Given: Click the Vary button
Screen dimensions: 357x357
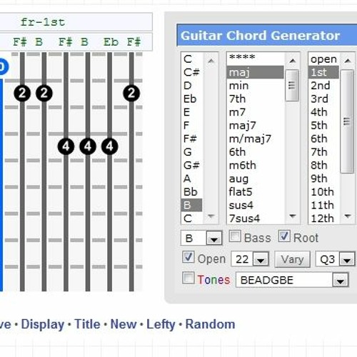Looking at the screenshot, I should pos(292,259).
